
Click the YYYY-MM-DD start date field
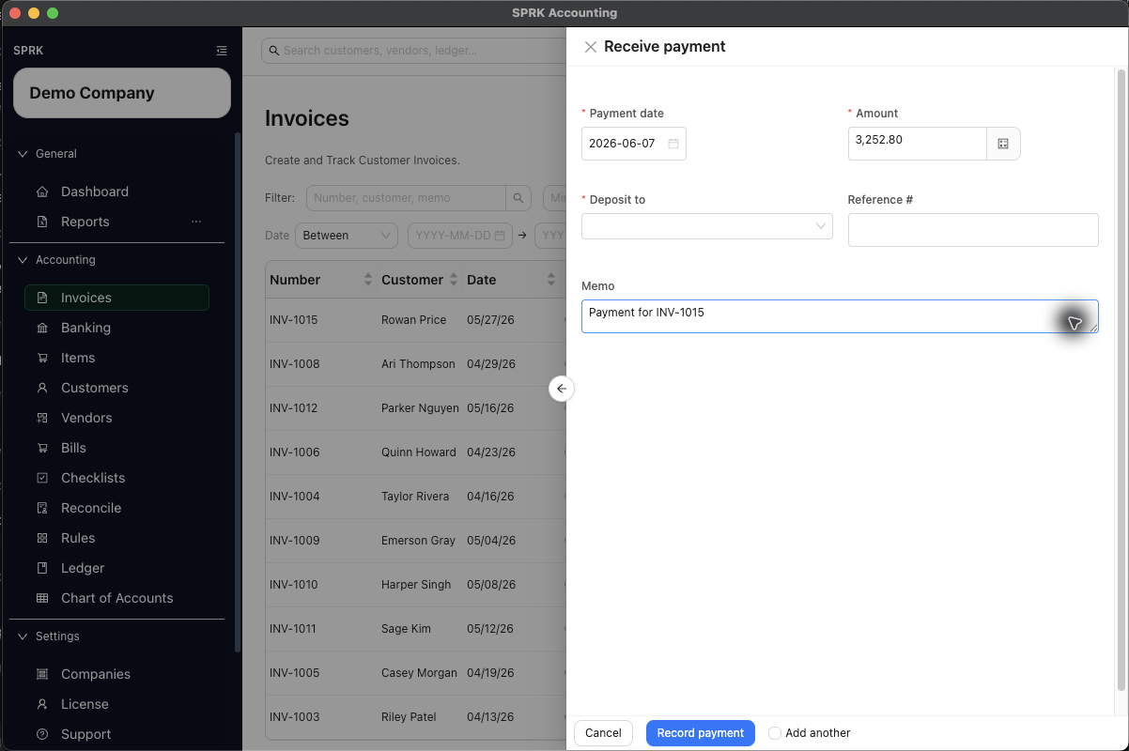(x=460, y=236)
